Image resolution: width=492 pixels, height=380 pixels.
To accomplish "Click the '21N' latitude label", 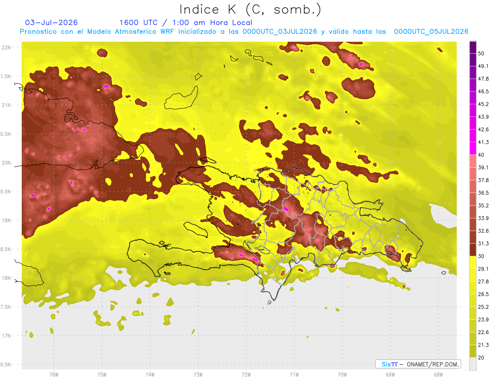I will 7,105.
